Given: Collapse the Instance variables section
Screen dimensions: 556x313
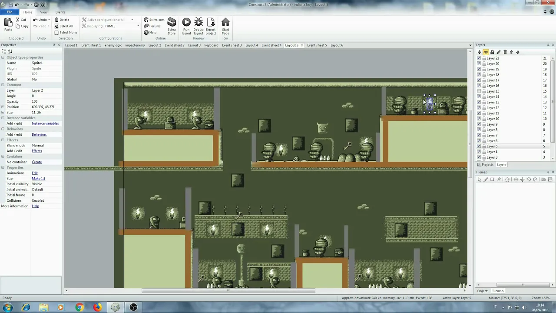Looking at the screenshot, I should [x=3, y=118].
